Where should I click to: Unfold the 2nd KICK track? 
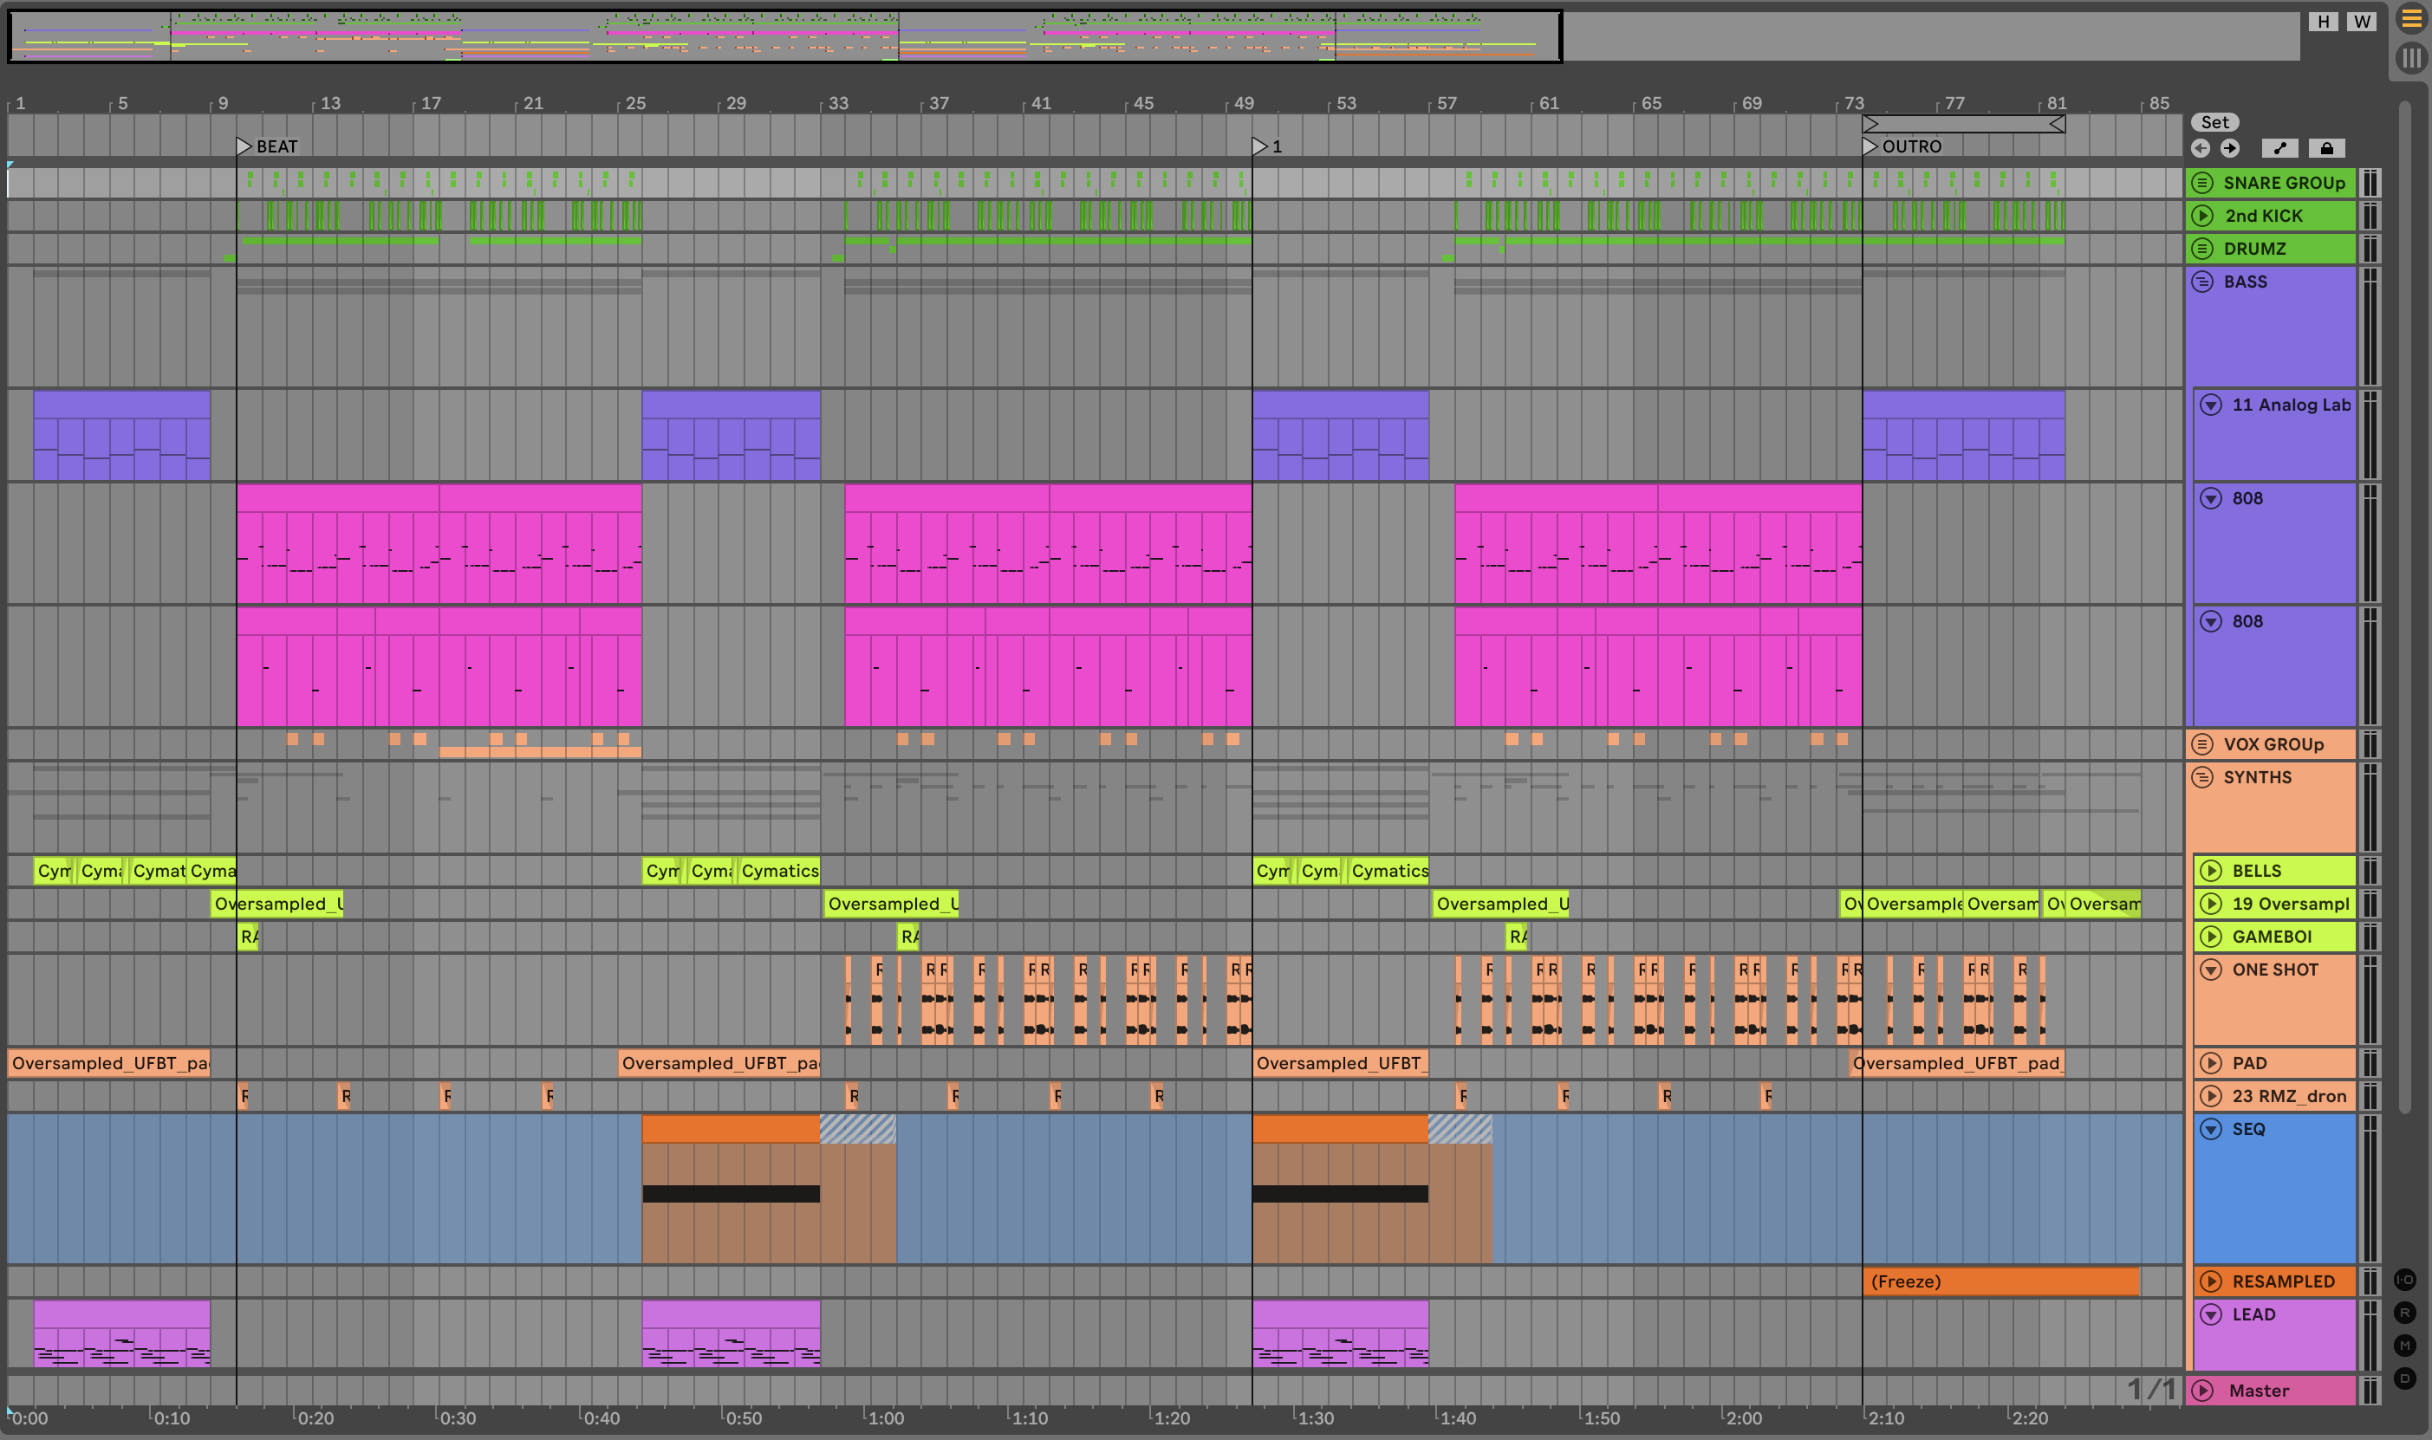click(2203, 216)
